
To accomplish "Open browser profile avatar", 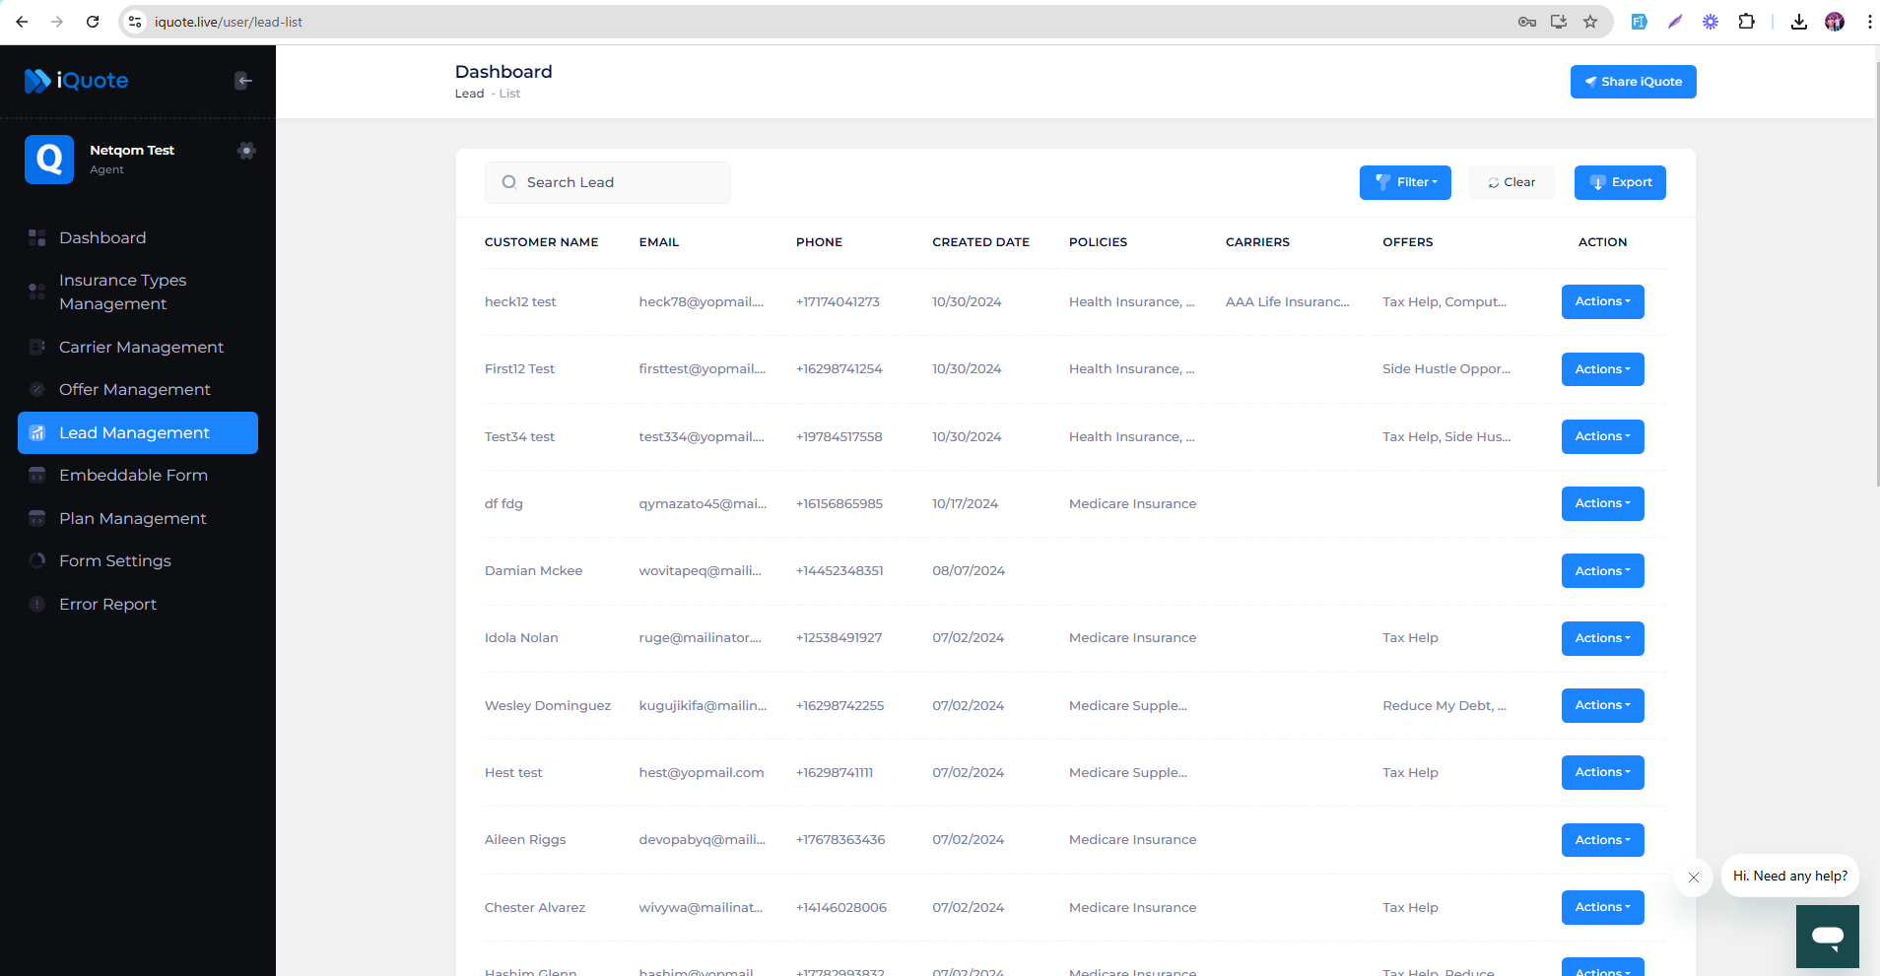I will (x=1835, y=22).
